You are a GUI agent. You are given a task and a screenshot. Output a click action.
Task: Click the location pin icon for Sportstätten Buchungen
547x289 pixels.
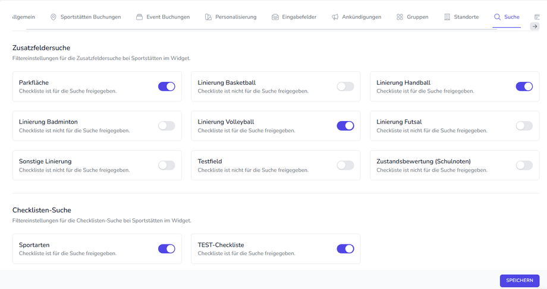[x=54, y=17]
